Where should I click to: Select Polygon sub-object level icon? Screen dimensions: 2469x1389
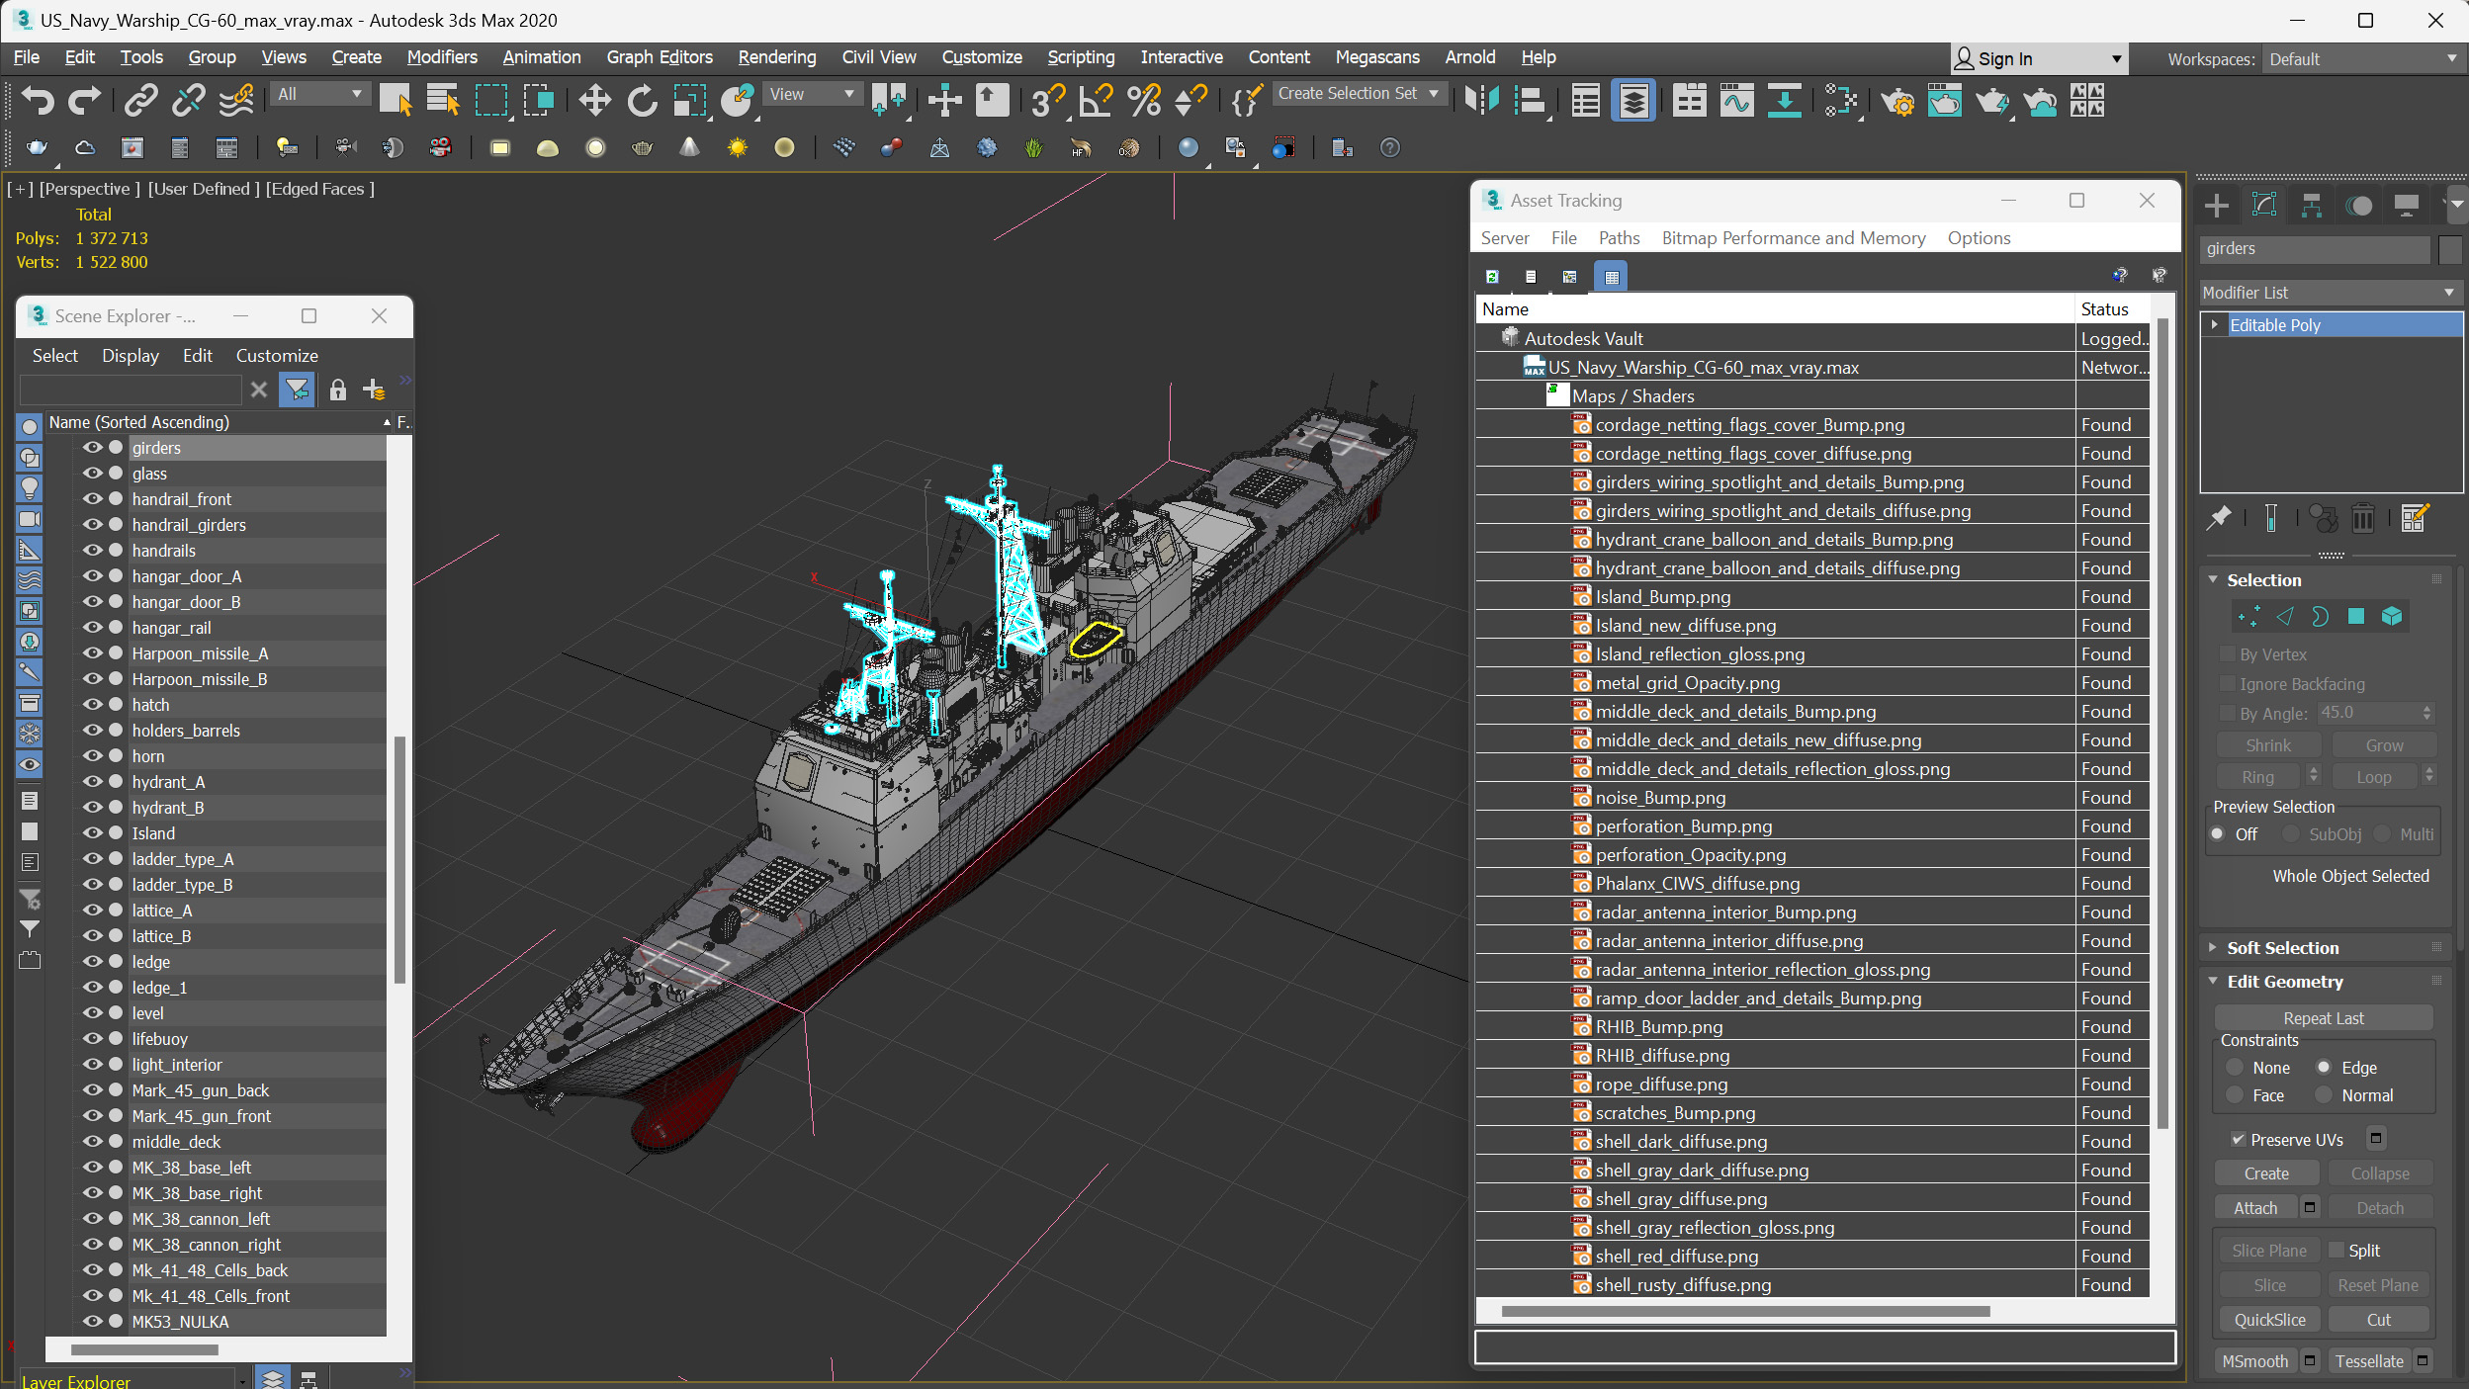2356,617
